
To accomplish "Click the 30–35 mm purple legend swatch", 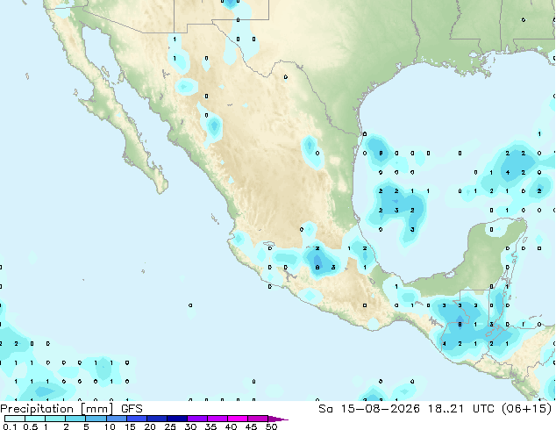I will click(x=196, y=419).
